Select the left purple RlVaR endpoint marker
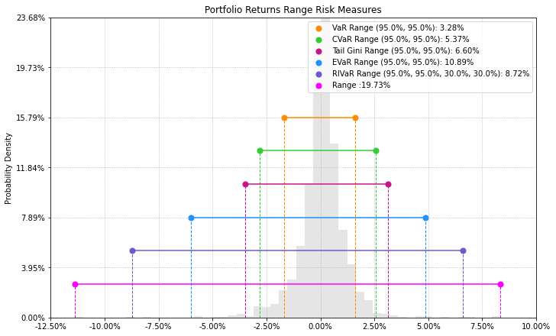This screenshot has width=556, height=336. click(x=133, y=251)
